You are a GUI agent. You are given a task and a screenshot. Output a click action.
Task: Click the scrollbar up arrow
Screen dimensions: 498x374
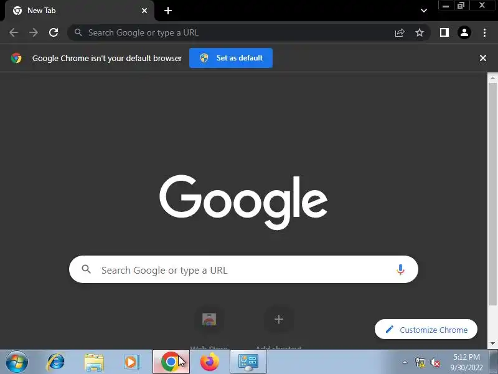click(x=492, y=77)
